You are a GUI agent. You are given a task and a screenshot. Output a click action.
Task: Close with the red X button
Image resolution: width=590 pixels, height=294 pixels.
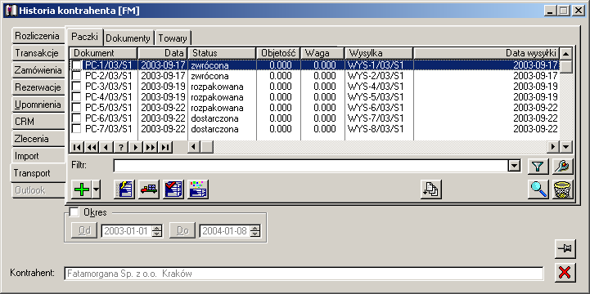(565, 273)
